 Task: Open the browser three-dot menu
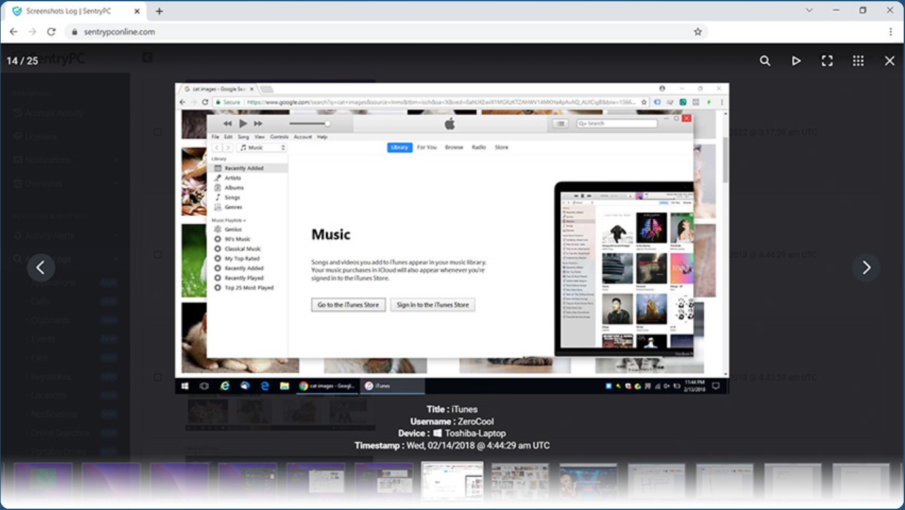point(891,31)
